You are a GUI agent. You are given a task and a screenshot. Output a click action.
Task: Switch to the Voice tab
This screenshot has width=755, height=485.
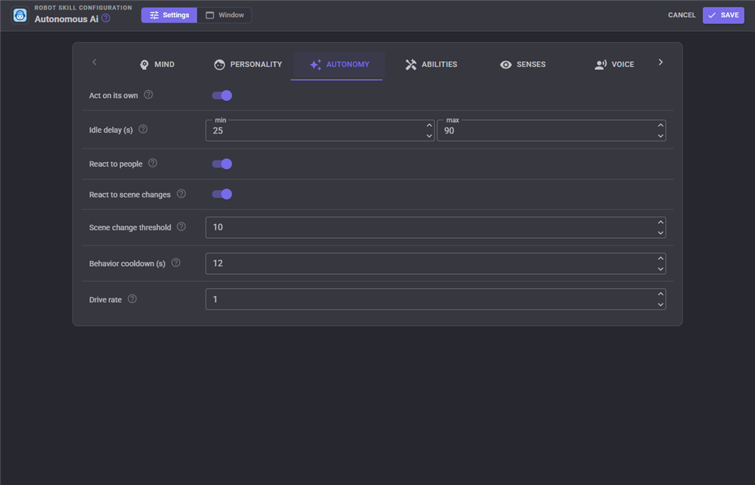point(614,64)
